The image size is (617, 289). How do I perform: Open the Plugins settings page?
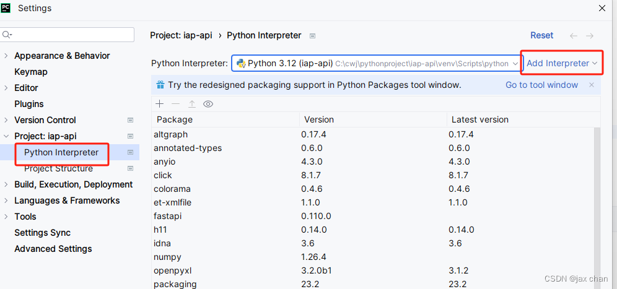point(29,104)
